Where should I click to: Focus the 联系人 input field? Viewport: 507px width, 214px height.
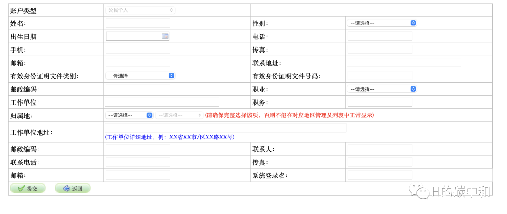pos(380,149)
